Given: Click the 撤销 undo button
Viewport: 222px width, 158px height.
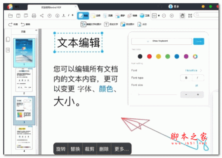Looking at the screenshot, I should pyautogui.click(x=26, y=24).
